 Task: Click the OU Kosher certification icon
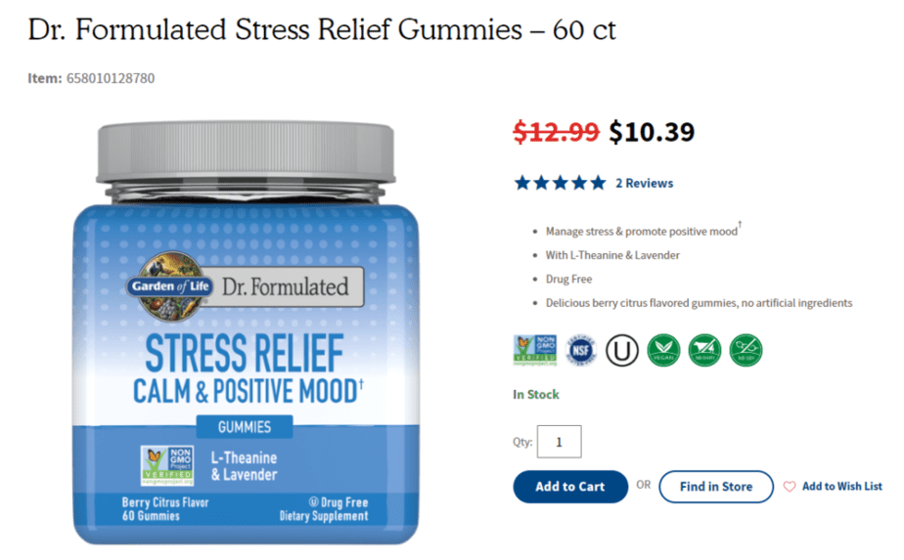(x=622, y=350)
